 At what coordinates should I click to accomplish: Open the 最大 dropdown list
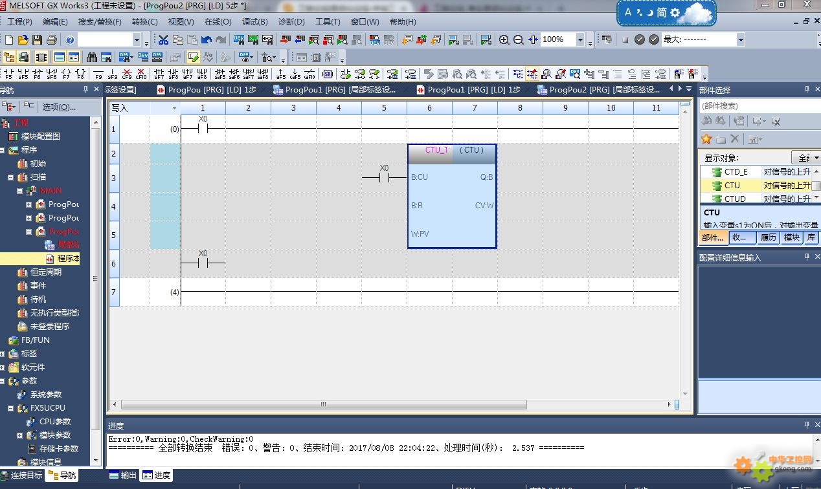pyautogui.click(x=740, y=39)
